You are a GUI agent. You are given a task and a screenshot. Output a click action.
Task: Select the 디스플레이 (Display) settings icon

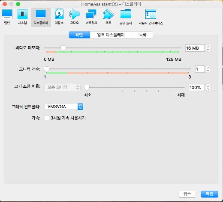pos(41,17)
